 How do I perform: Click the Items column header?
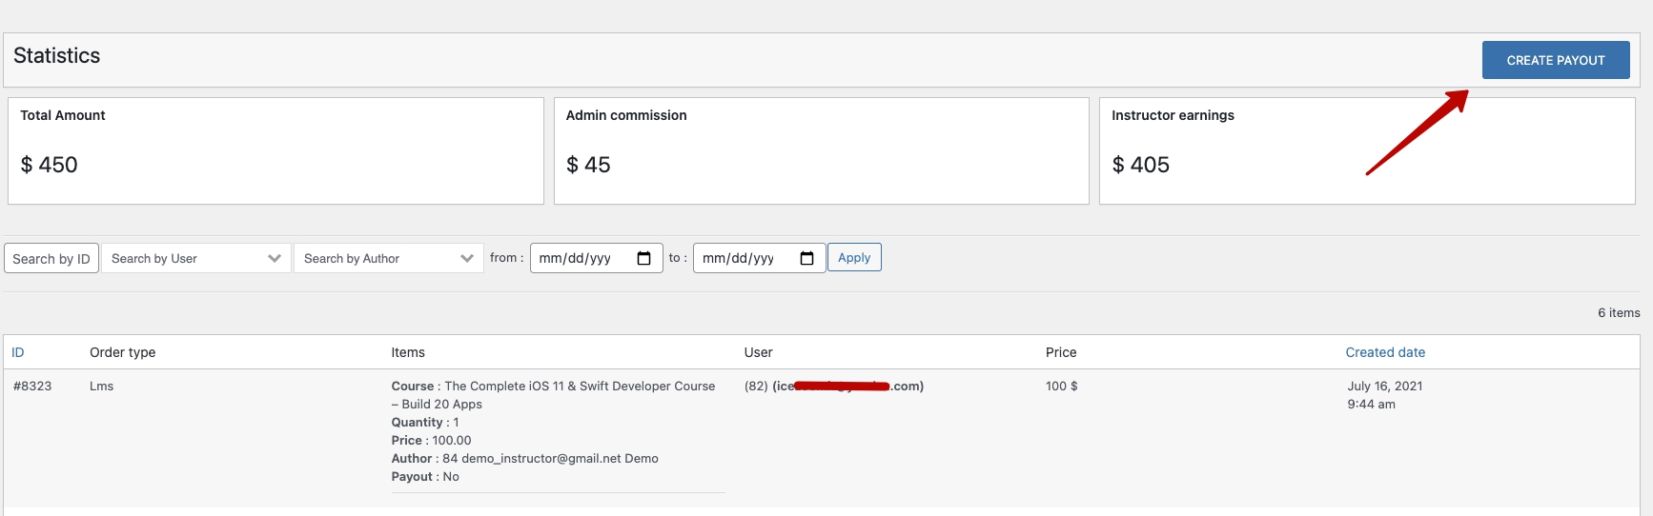point(408,352)
